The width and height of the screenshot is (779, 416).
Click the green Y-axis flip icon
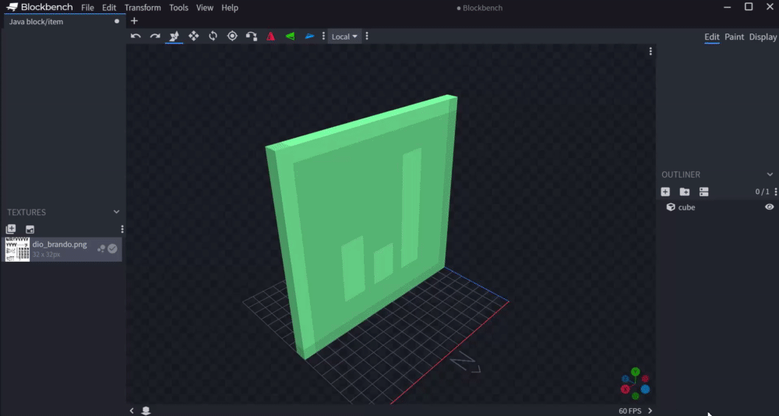click(x=290, y=37)
